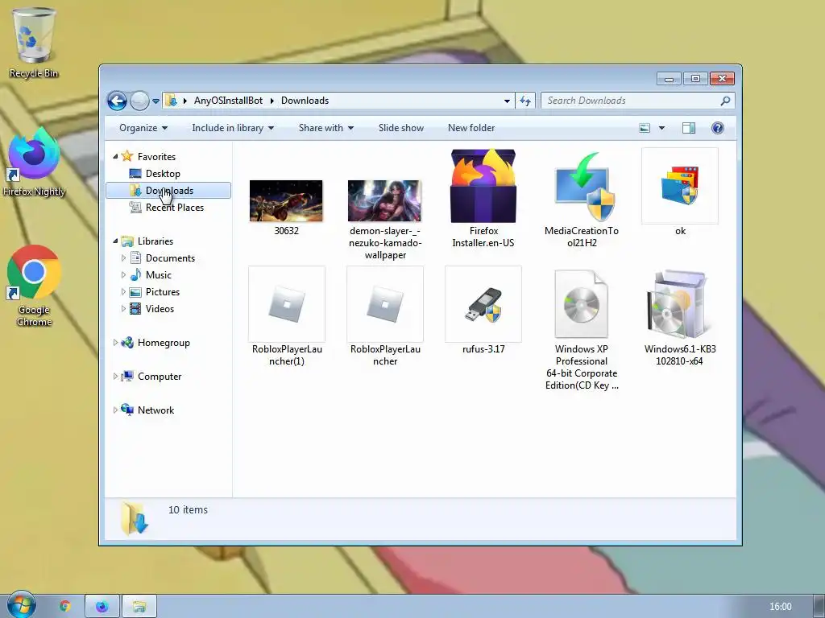
Task: Click the Back navigation arrow button
Action: point(117,101)
